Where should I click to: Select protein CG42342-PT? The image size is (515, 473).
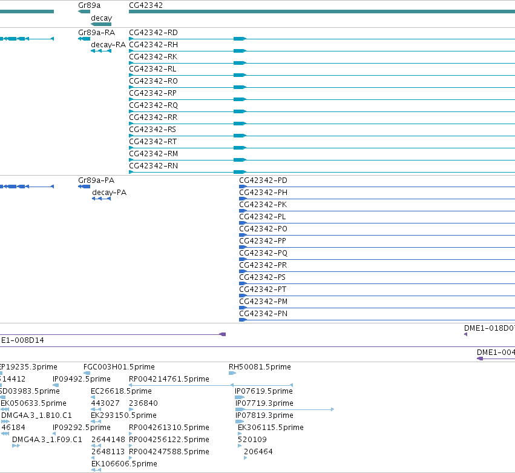(263, 289)
